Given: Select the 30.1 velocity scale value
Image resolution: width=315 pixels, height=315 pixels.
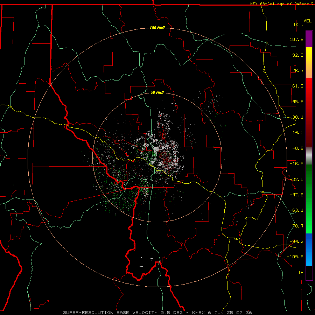Looking at the screenshot, I should [298, 117].
